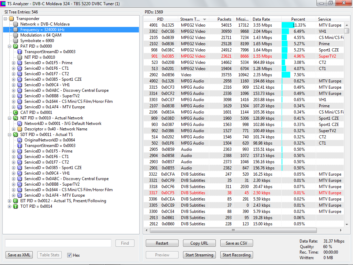Click the NIT PID = 0x0010 icon under PAT

pos(20,57)
